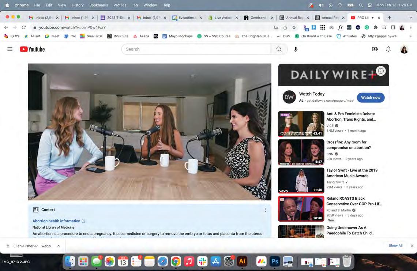Screen dimensions: 417x271
Task: Open Calendar from the Dock
Action: (123, 261)
